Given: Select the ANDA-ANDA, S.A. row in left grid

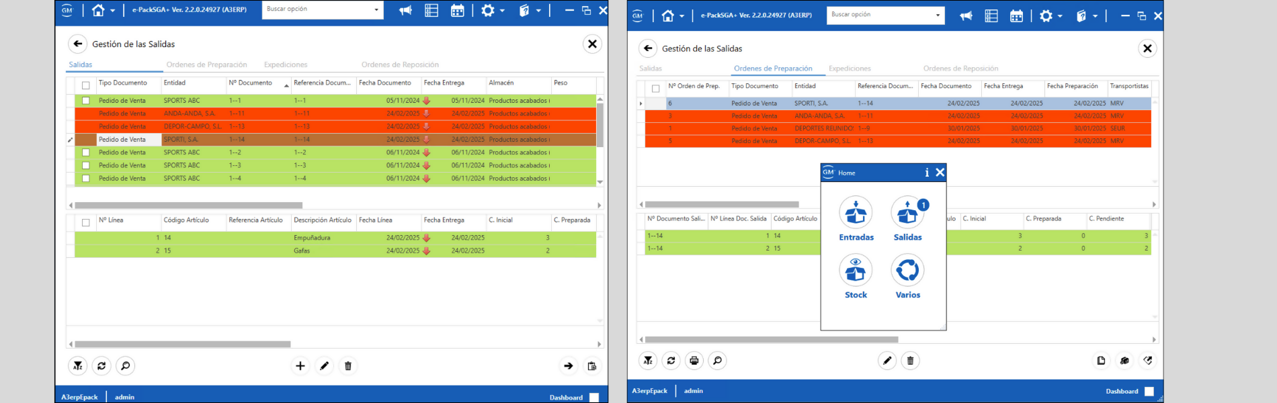Looking at the screenshot, I should pos(335,114).
